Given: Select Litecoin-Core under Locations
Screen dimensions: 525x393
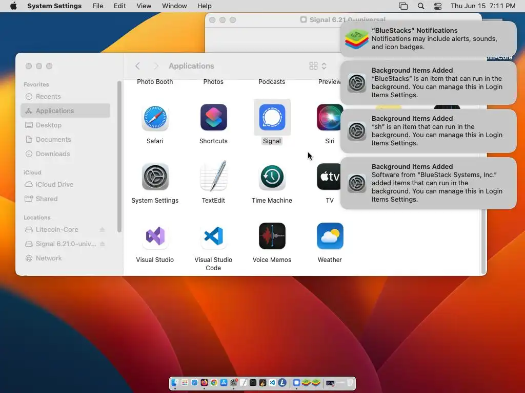Looking at the screenshot, I should coord(57,230).
